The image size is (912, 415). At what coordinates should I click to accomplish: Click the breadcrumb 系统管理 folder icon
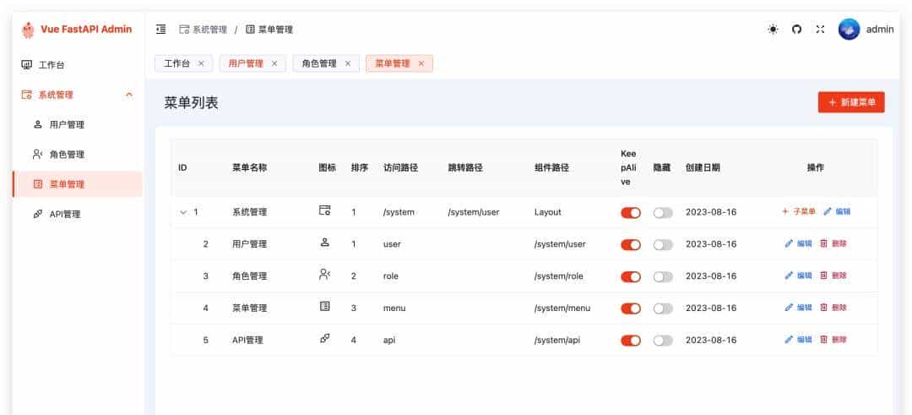184,29
